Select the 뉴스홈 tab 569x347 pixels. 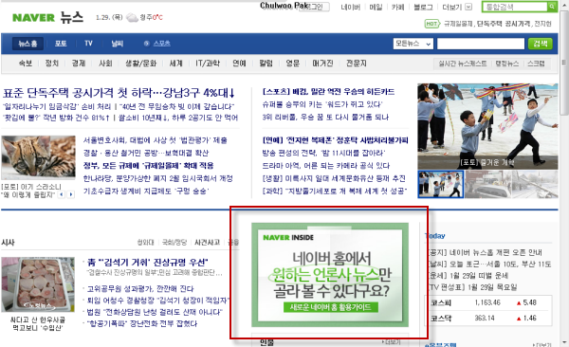[x=28, y=44]
